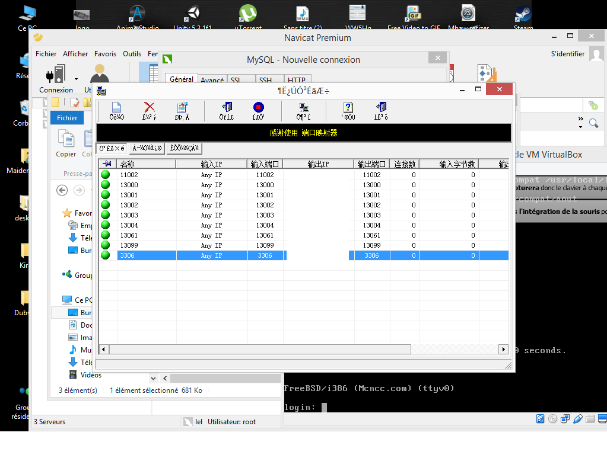Select the third tab above the port mapping table
The image size is (607, 458).
point(185,148)
